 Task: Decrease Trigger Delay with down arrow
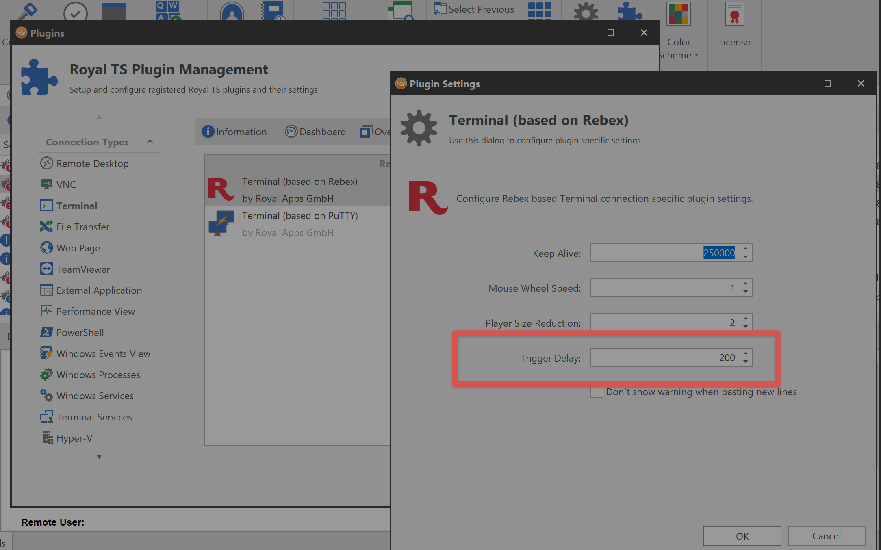coord(746,362)
